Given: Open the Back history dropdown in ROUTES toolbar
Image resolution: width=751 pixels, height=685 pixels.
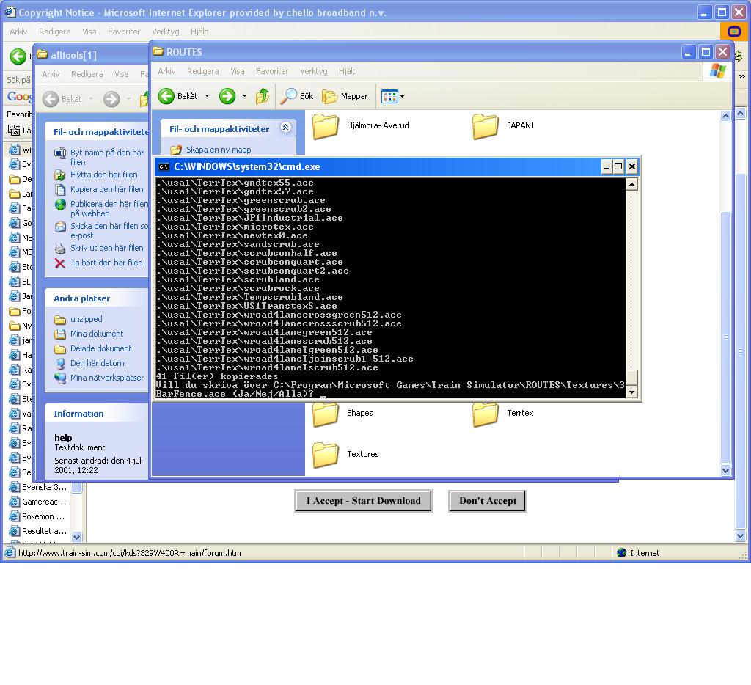Looking at the screenshot, I should point(207,96).
